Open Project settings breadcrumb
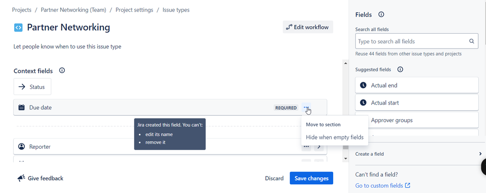Viewport: 486px width, 193px height. (x=134, y=10)
